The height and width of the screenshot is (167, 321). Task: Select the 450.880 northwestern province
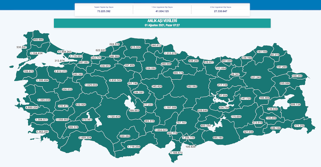[38, 39]
